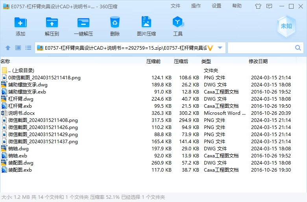The image size is (307, 202).
Task: Open the 文件 menu
Action: pos(176,6)
